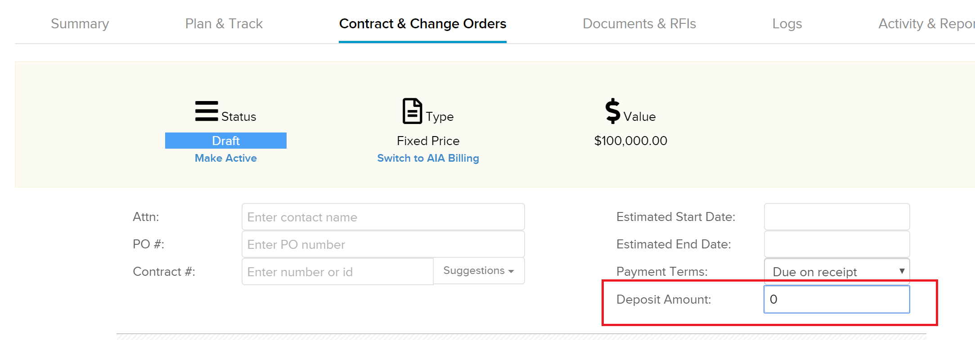The height and width of the screenshot is (340, 975).
Task: Click the Value dollar sign icon
Action: click(x=612, y=111)
